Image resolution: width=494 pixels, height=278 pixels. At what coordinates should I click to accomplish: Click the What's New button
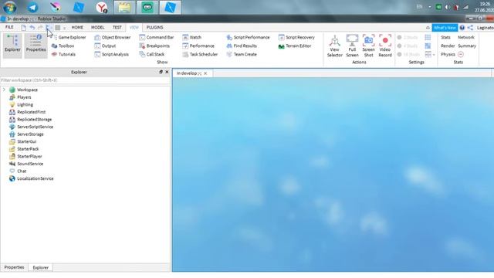pos(445,28)
